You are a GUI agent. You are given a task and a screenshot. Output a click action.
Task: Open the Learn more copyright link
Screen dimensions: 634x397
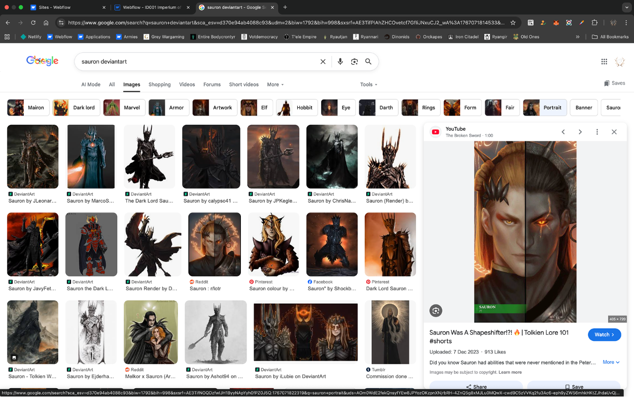[510, 372]
